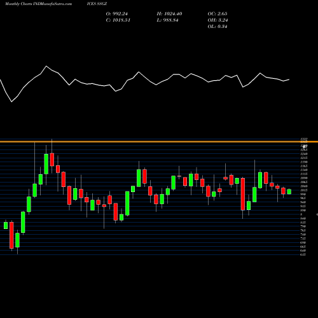Image resolution: width=318 pixels, height=318 pixels.
Task: Select the close value 'C: 1018.51'
Action: 118,20
